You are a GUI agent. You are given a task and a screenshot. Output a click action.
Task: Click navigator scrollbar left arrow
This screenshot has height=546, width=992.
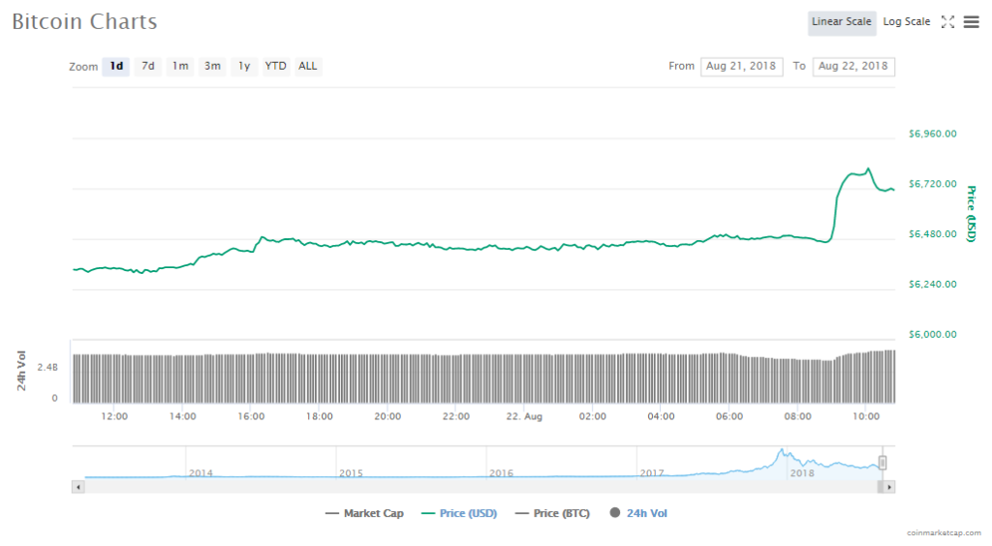pos(78,487)
